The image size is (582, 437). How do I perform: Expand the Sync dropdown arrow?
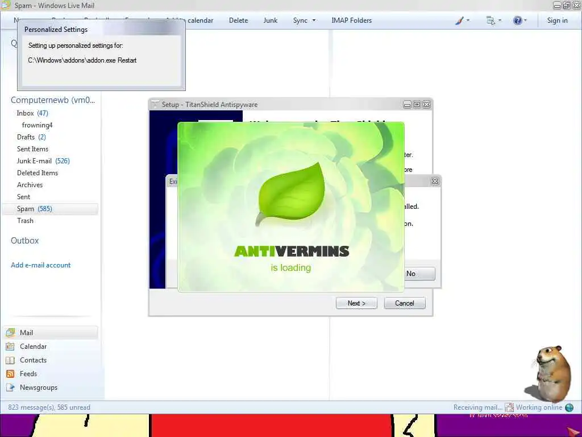tap(314, 20)
